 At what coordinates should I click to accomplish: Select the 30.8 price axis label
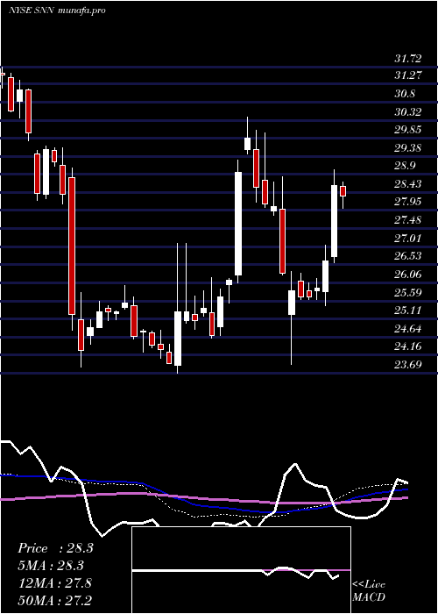click(405, 94)
